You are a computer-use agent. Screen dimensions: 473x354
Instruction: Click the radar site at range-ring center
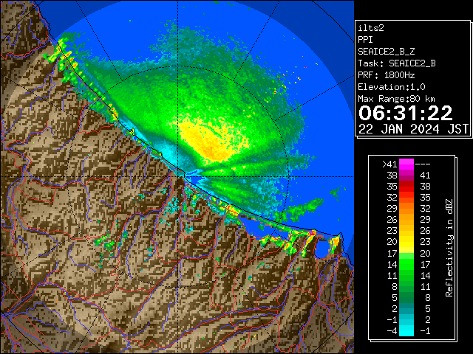pyautogui.click(x=178, y=176)
